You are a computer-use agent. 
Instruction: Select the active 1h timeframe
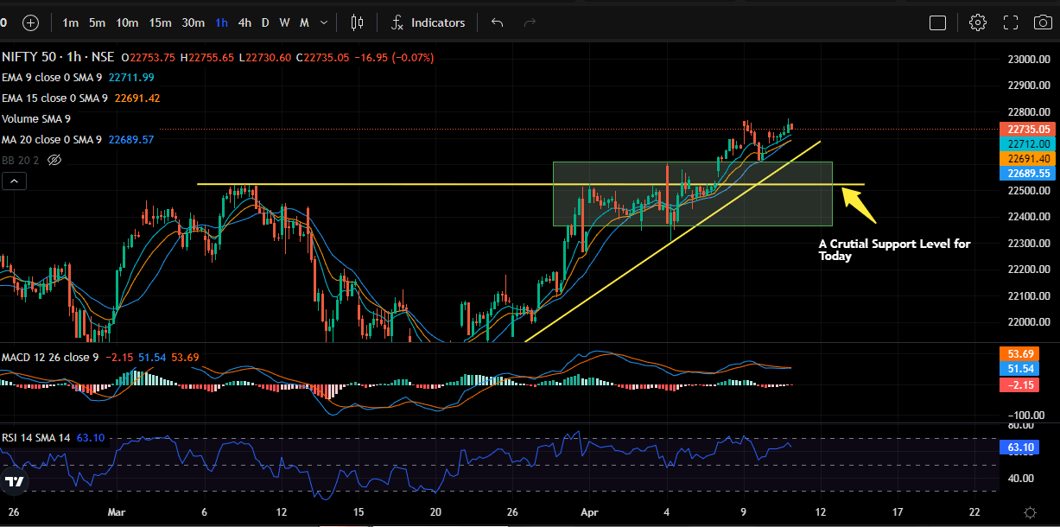[x=221, y=22]
